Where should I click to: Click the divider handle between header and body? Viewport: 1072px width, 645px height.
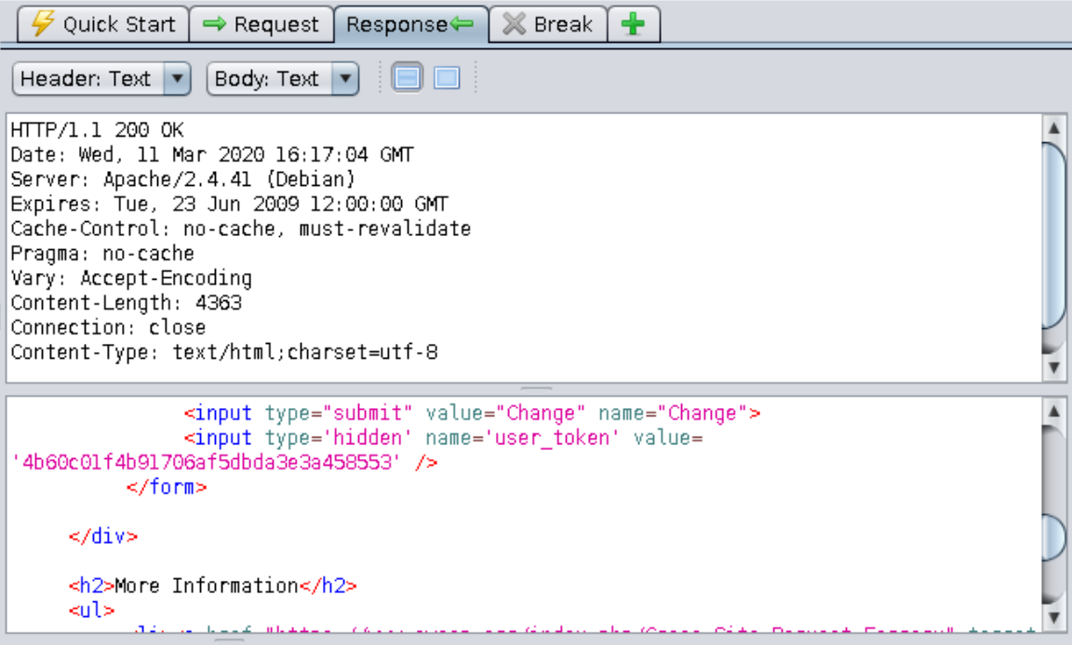point(536,388)
